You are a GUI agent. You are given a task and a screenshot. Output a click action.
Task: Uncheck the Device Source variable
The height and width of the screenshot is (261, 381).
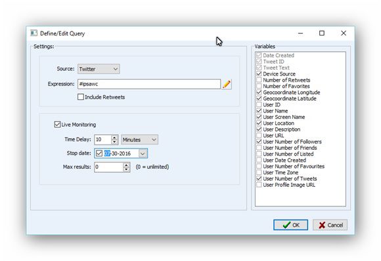(259, 74)
